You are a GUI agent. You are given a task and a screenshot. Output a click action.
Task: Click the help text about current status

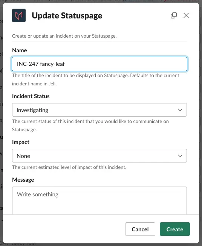click(x=90, y=125)
